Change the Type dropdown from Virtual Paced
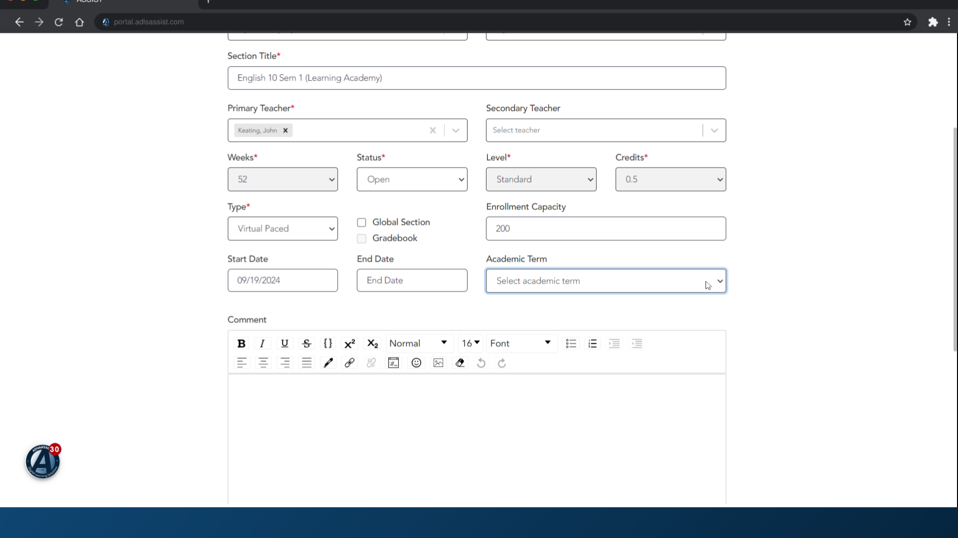Image resolution: width=958 pixels, height=538 pixels. point(282,229)
